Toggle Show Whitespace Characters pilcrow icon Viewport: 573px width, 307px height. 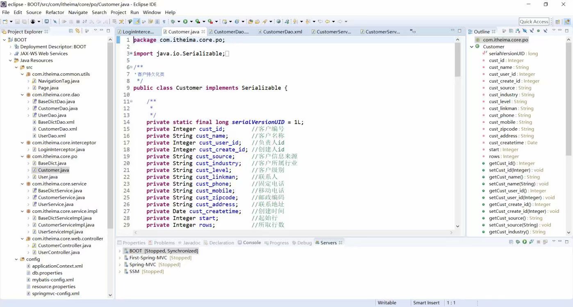pyautogui.click(x=164, y=21)
